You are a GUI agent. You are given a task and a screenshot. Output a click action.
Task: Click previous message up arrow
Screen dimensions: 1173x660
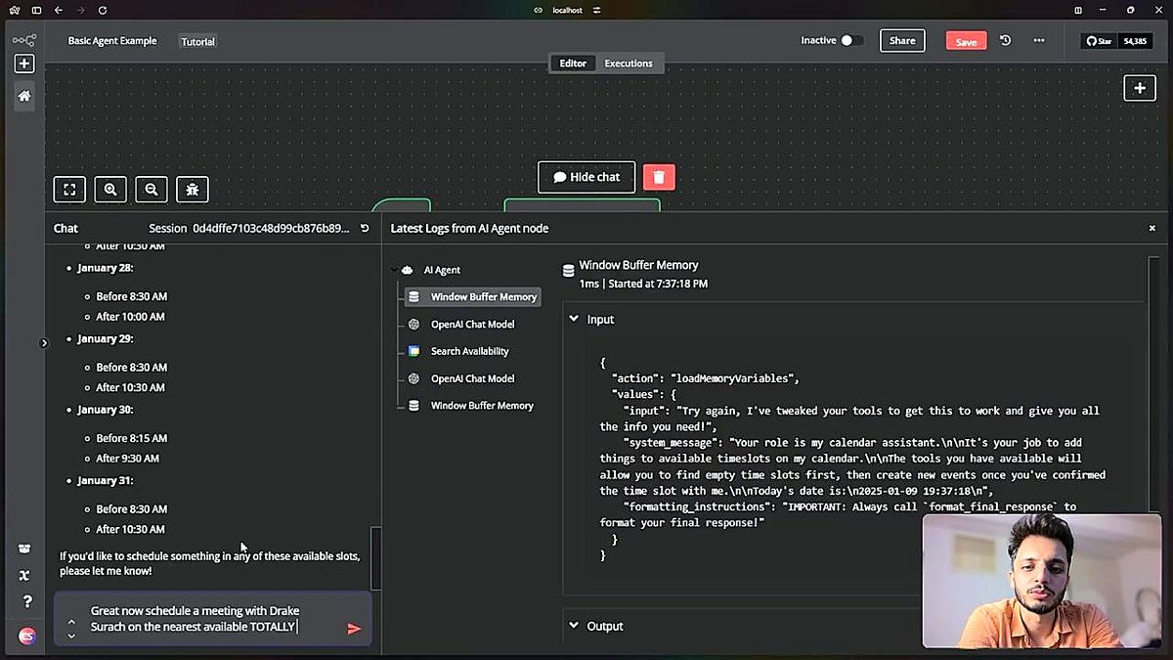[71, 620]
